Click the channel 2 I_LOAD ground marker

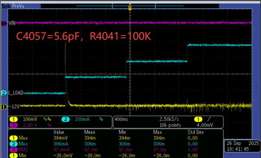tap(4, 93)
